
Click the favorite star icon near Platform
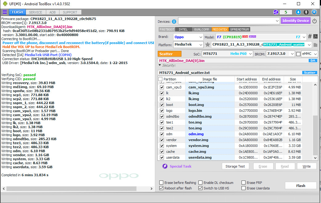click(x=208, y=45)
